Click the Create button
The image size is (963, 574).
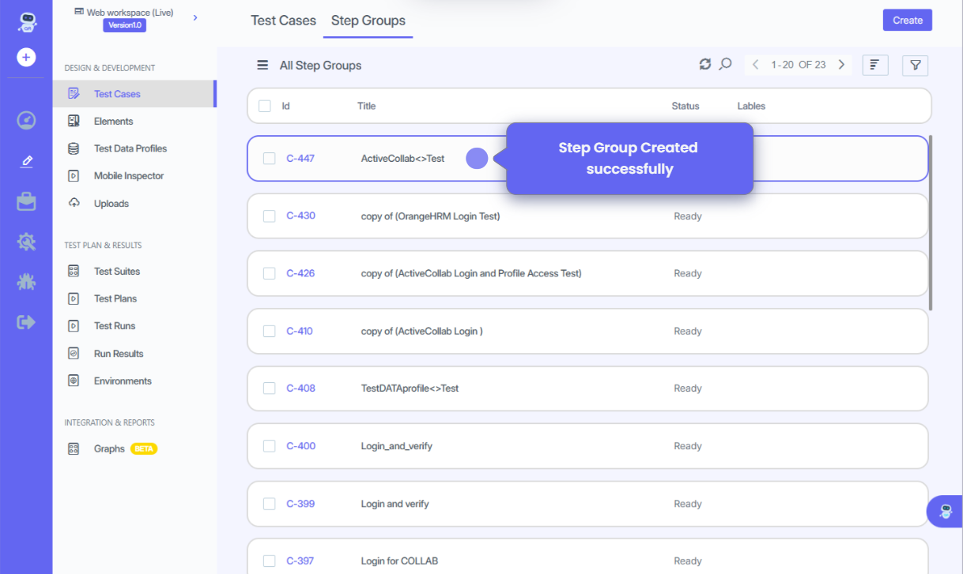907,21
